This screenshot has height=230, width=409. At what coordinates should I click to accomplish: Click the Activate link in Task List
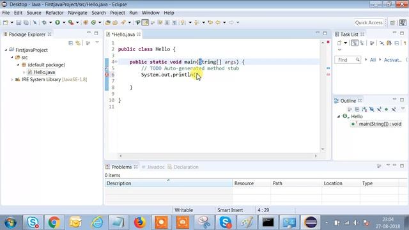[x=392, y=60]
